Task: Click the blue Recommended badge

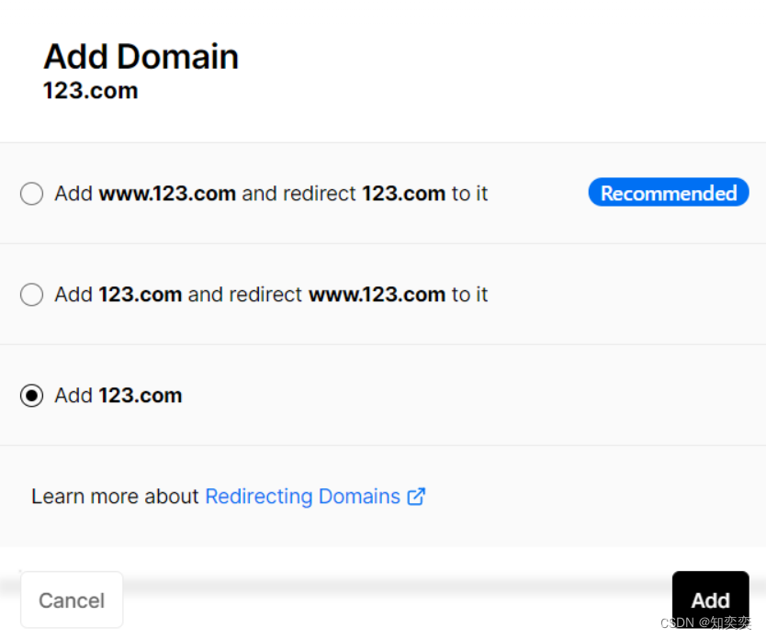Action: pos(669,193)
